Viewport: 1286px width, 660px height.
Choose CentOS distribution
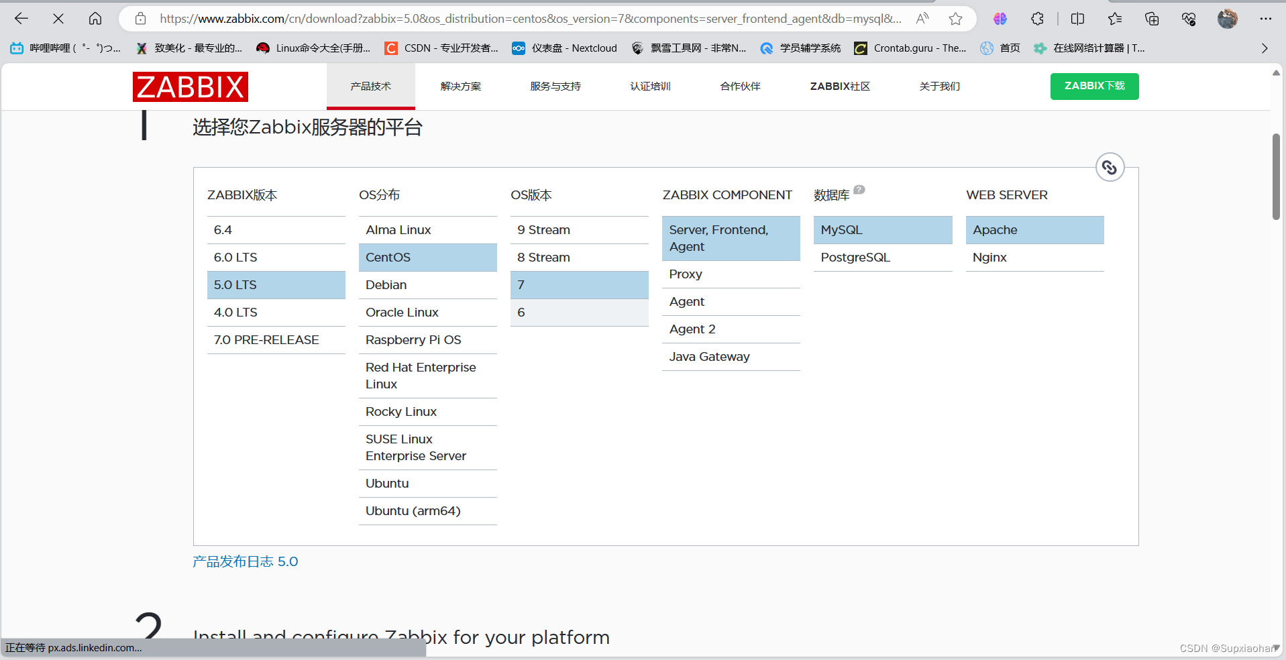(x=427, y=258)
